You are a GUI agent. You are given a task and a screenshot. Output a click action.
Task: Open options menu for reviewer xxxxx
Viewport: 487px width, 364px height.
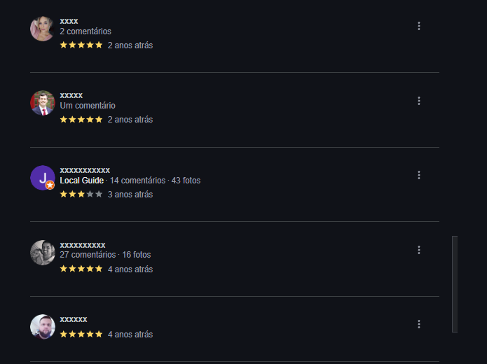pyautogui.click(x=419, y=101)
